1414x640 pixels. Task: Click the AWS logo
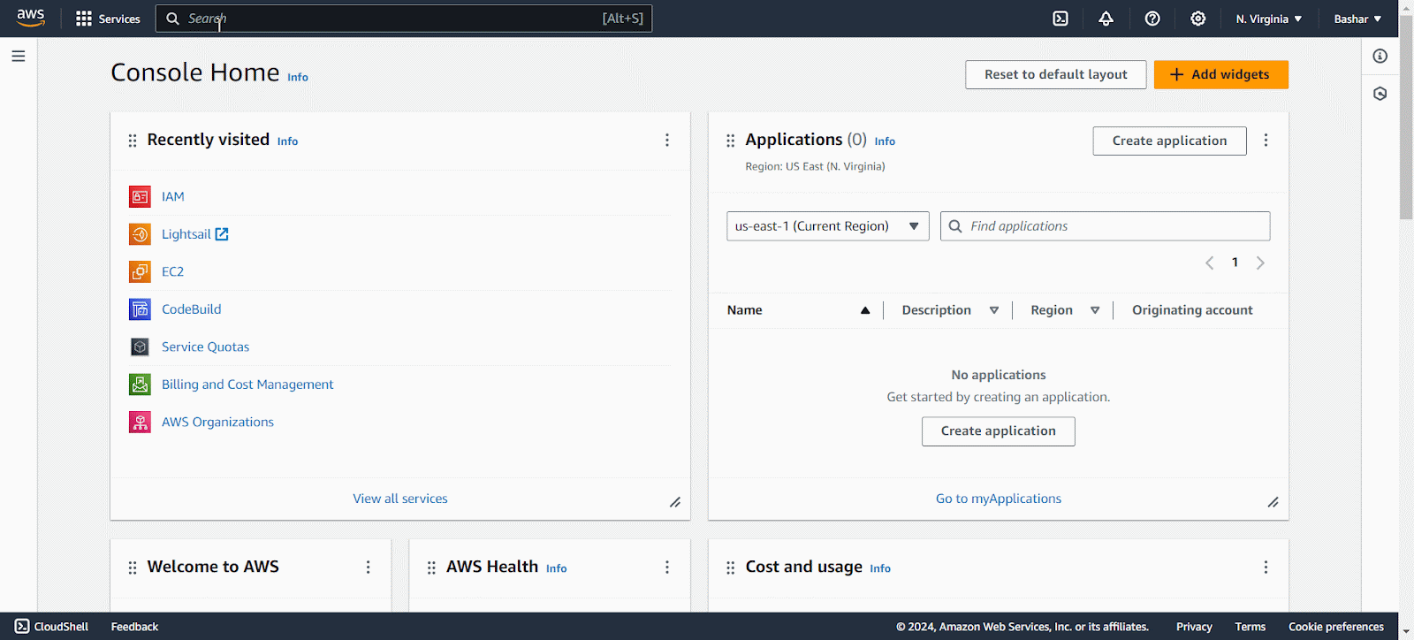(31, 18)
